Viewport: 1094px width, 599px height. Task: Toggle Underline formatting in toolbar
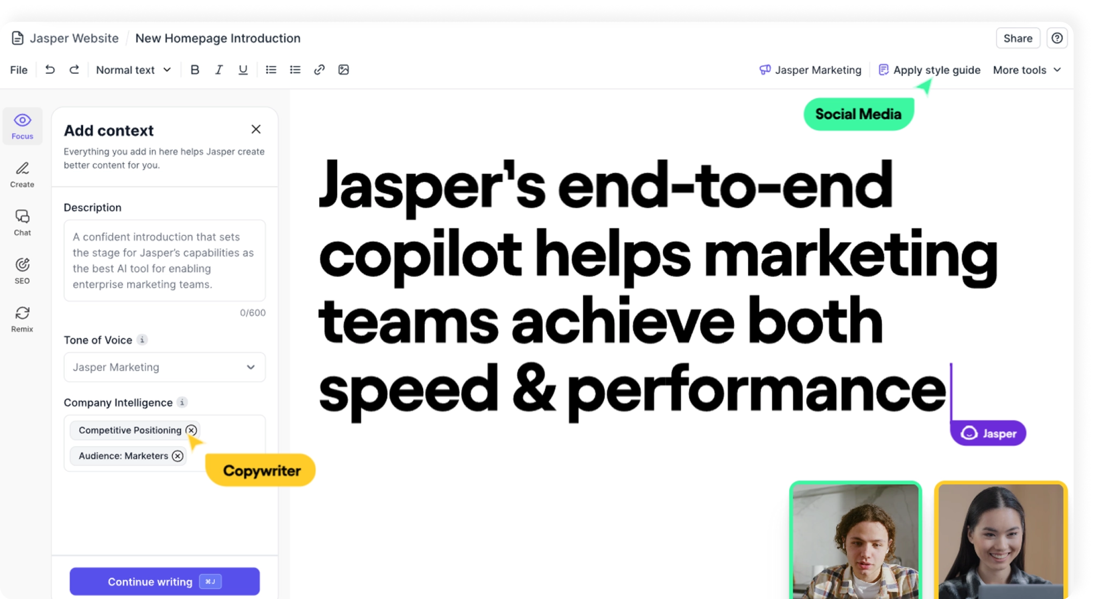(242, 69)
